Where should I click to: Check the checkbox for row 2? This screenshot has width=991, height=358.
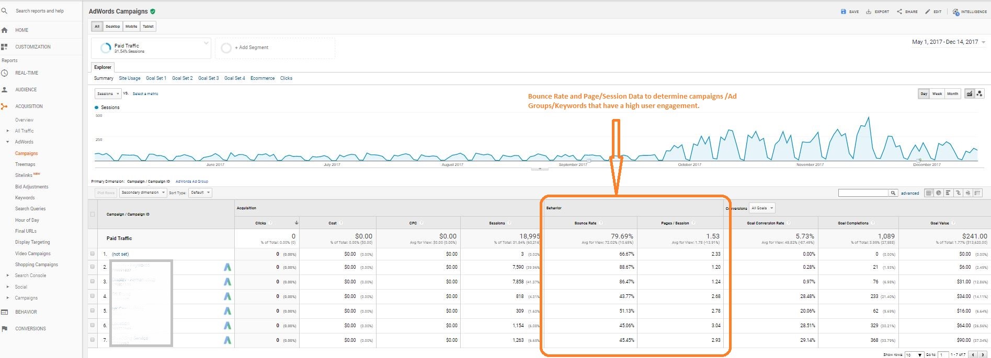(93, 267)
